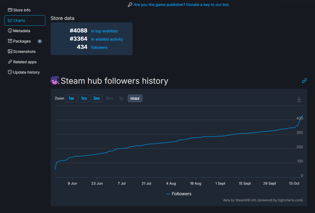Go to the Packages section
The width and height of the screenshot is (315, 213).
(x=25, y=41)
